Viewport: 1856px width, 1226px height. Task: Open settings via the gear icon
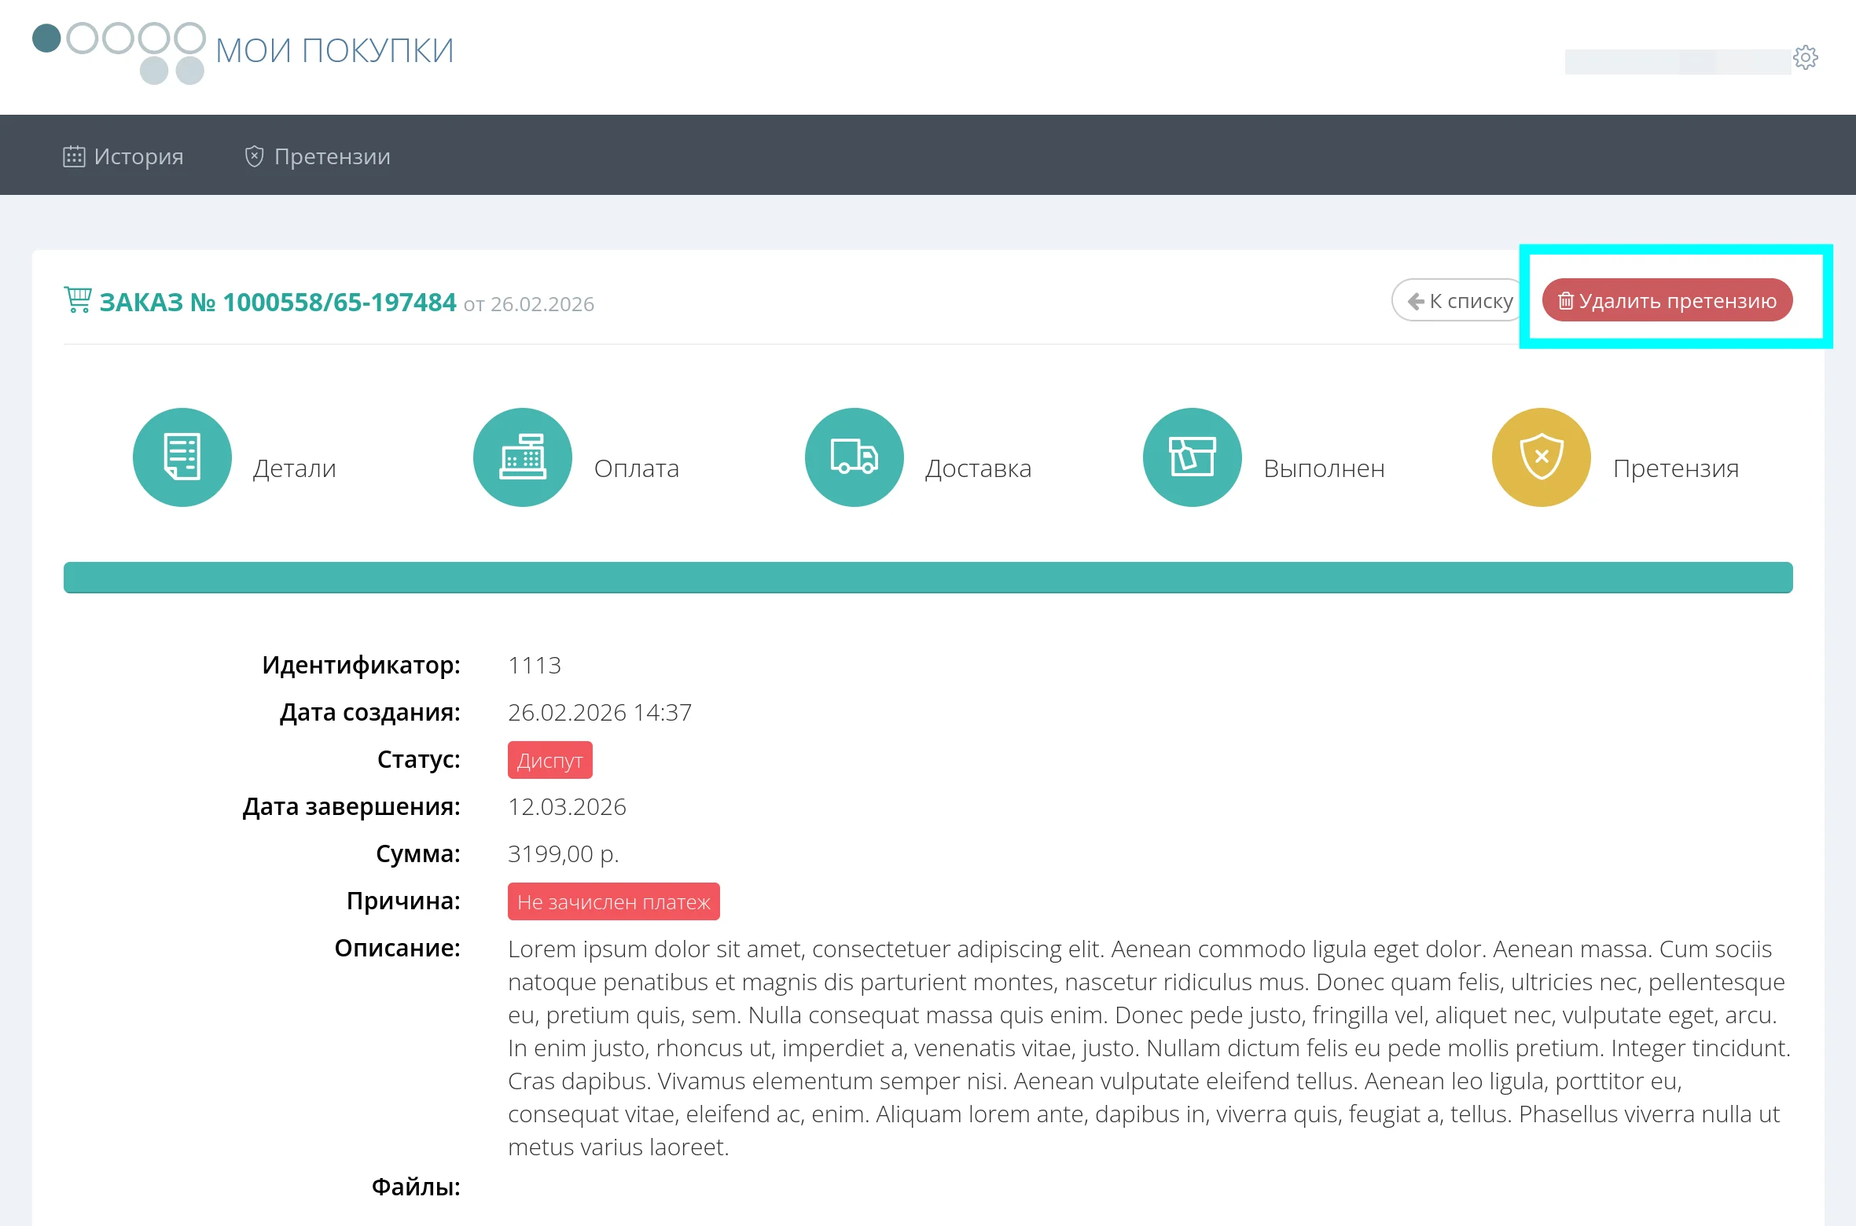pyautogui.click(x=1806, y=57)
